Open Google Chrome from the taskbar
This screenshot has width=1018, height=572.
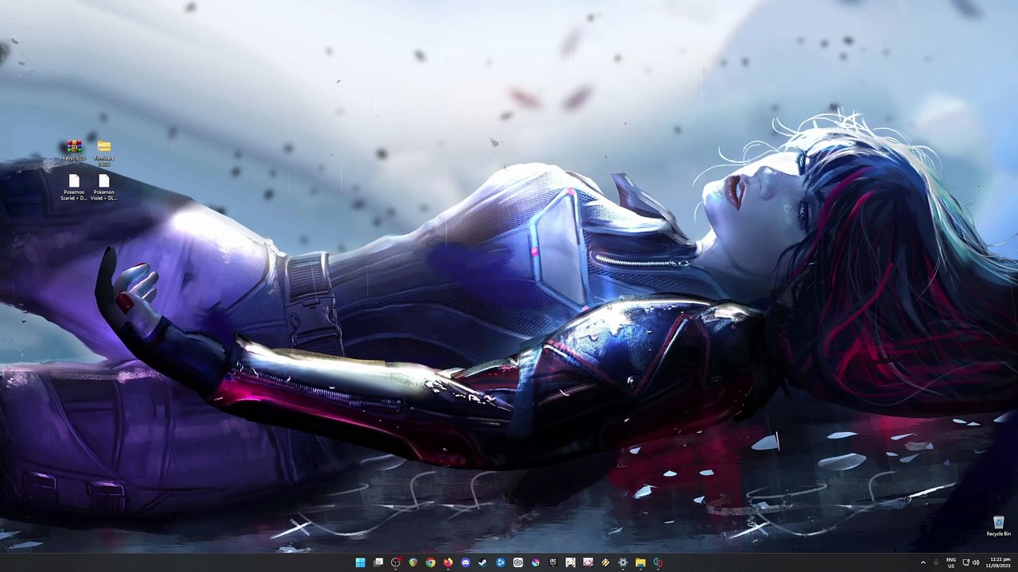(x=430, y=562)
